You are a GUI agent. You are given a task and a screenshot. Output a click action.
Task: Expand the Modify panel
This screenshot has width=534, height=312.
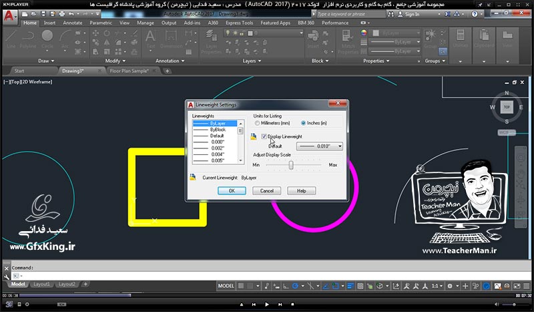[x=115, y=61]
